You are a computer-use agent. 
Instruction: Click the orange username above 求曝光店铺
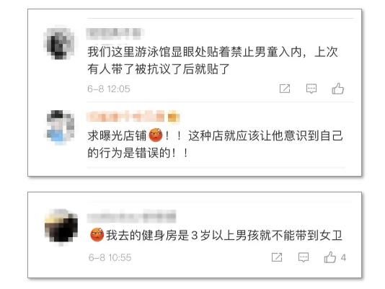(x=125, y=117)
